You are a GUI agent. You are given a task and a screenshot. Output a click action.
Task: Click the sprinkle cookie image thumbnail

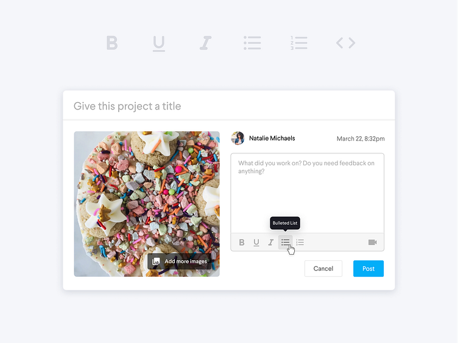pos(147,204)
